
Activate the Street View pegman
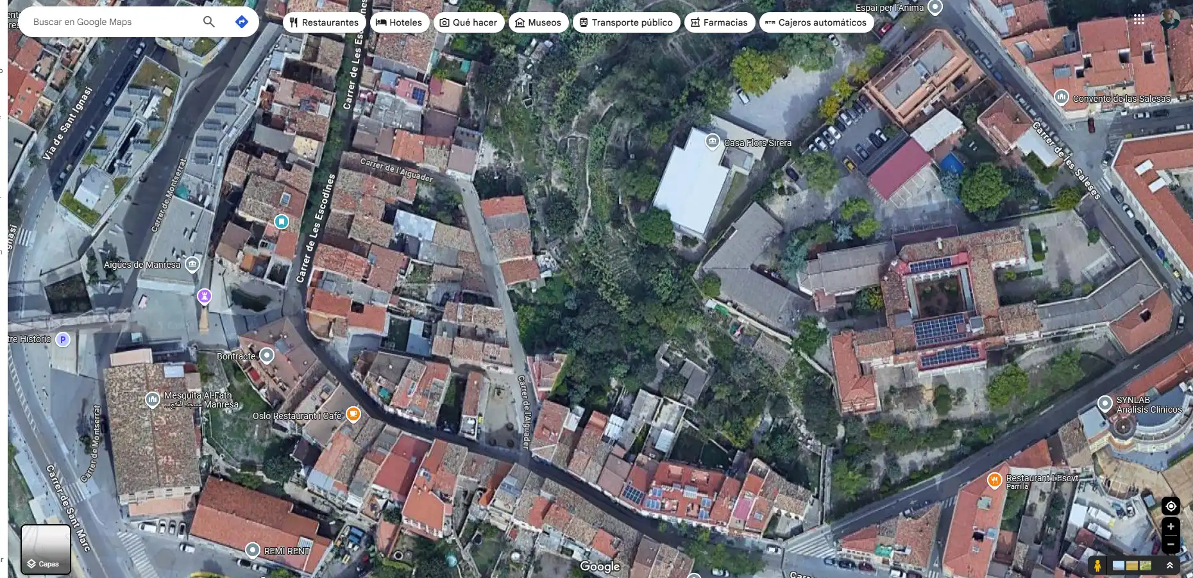[x=1097, y=565]
